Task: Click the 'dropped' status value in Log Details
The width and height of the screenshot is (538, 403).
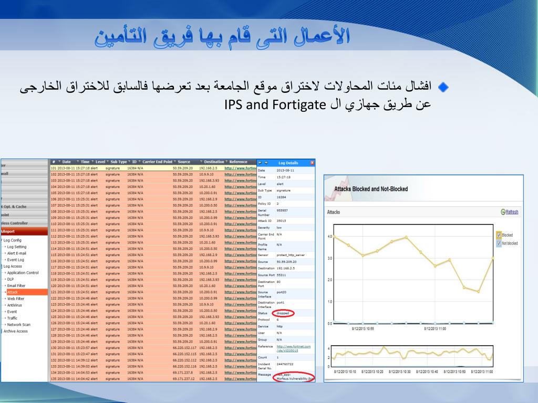Action: (283, 313)
